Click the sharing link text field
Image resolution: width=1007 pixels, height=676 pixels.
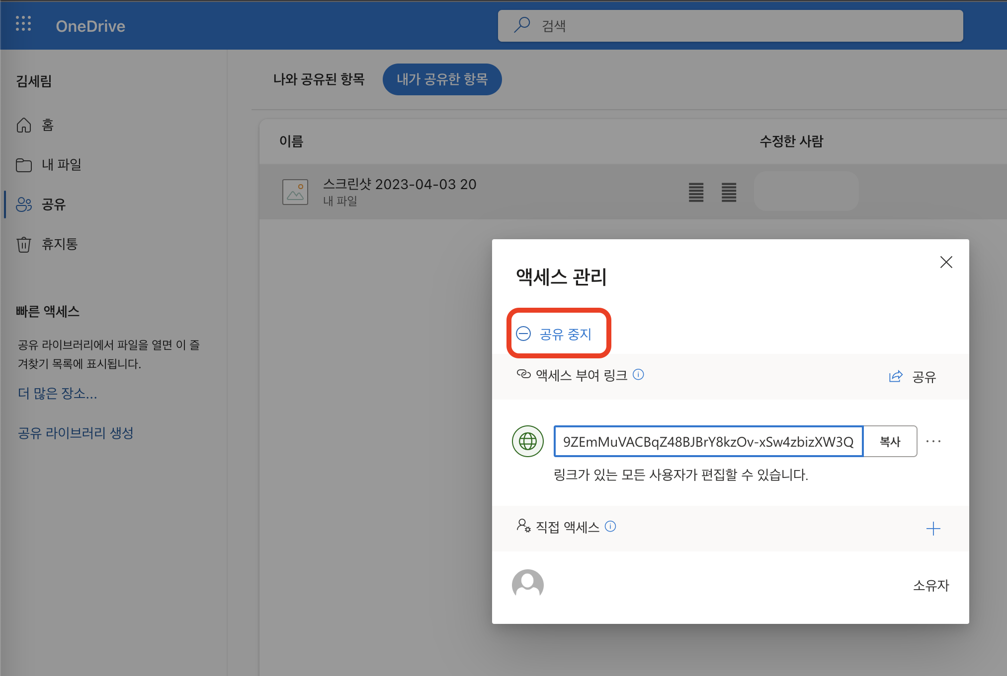tap(708, 441)
